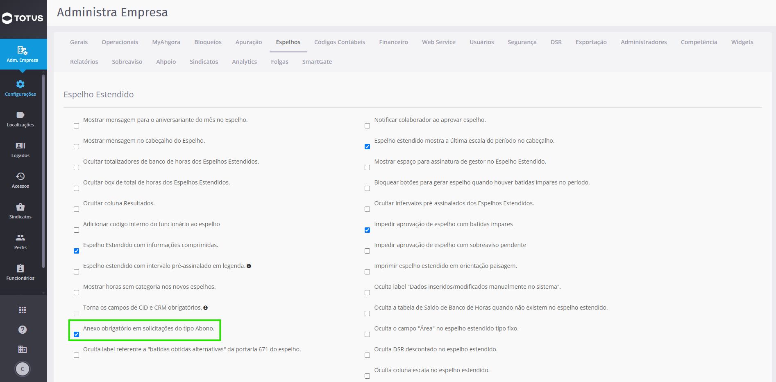Check Imprimir espelho em orientação paisagem

[367, 272]
